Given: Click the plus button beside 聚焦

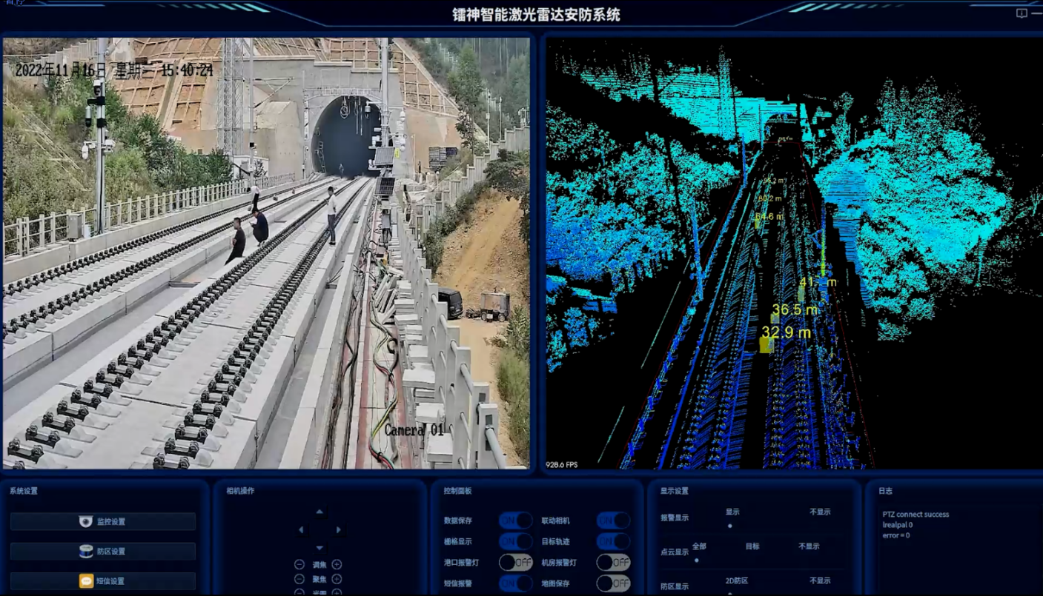Looking at the screenshot, I should coord(337,579).
